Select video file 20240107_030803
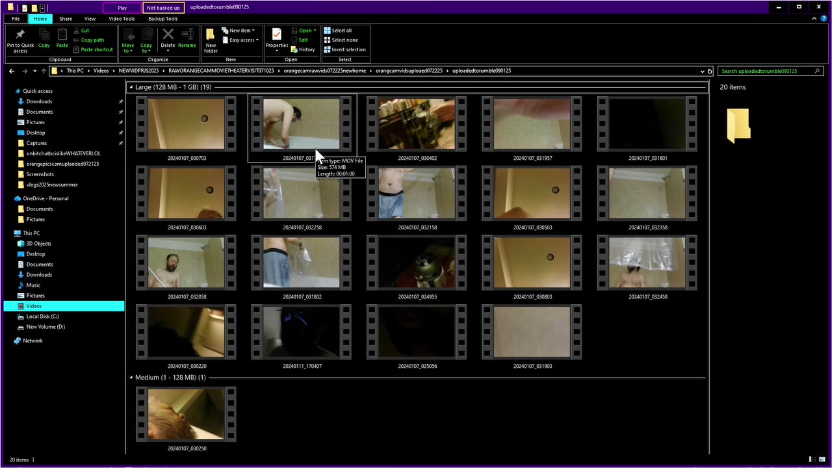 click(532, 268)
